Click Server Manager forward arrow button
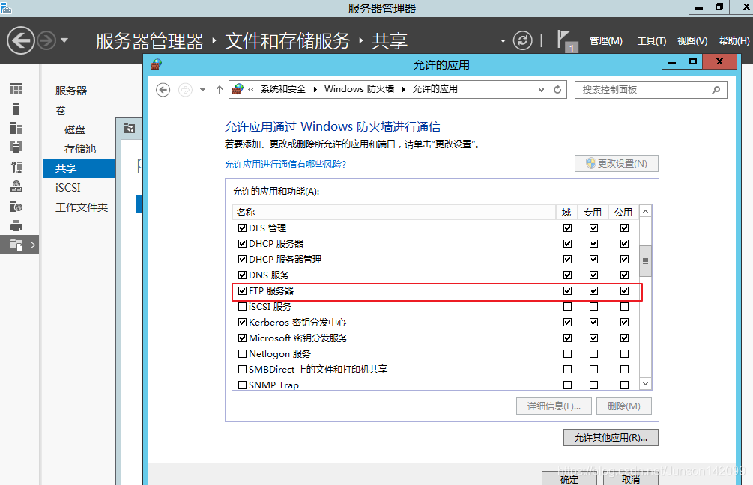Screen dimensions: 753x485 pos(46,40)
